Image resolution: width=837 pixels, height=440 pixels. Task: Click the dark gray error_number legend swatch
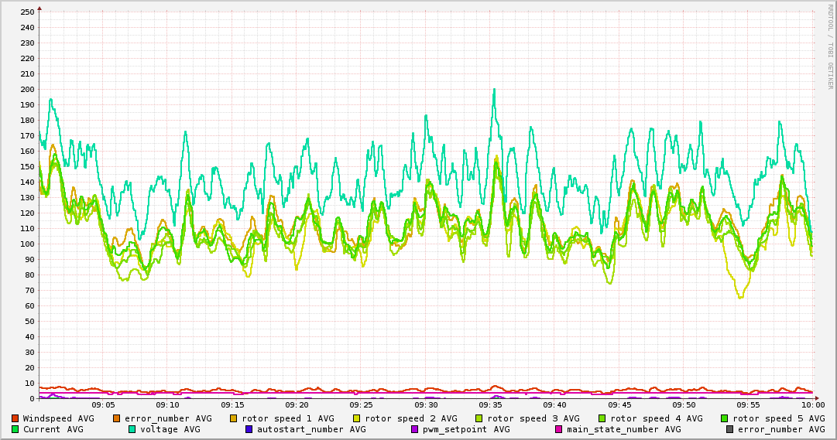pos(730,429)
